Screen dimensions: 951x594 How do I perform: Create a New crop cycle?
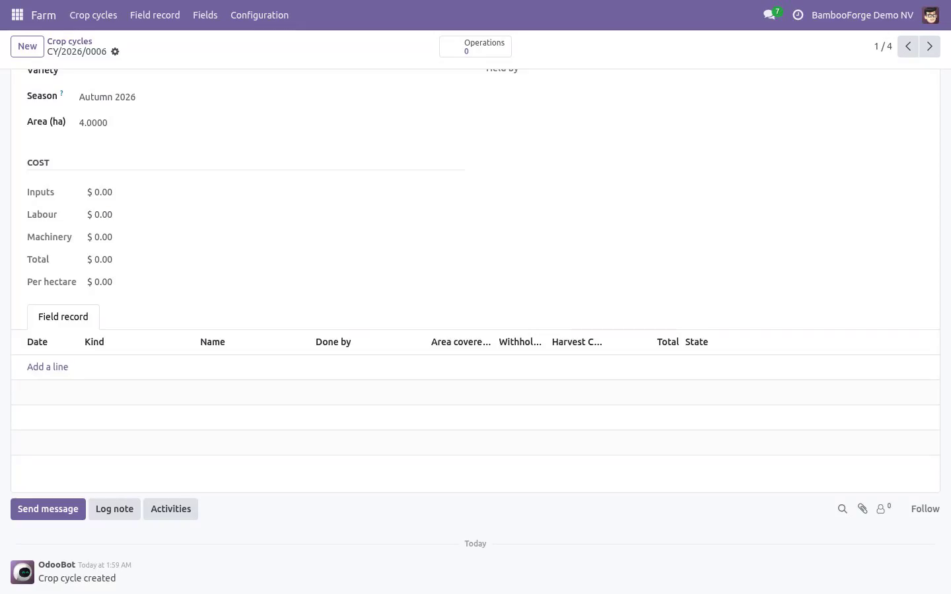pyautogui.click(x=27, y=46)
